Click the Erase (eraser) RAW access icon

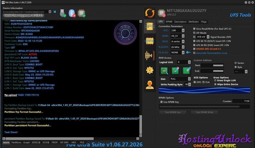(186, 70)
